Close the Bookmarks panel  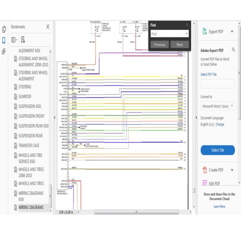point(48,27)
